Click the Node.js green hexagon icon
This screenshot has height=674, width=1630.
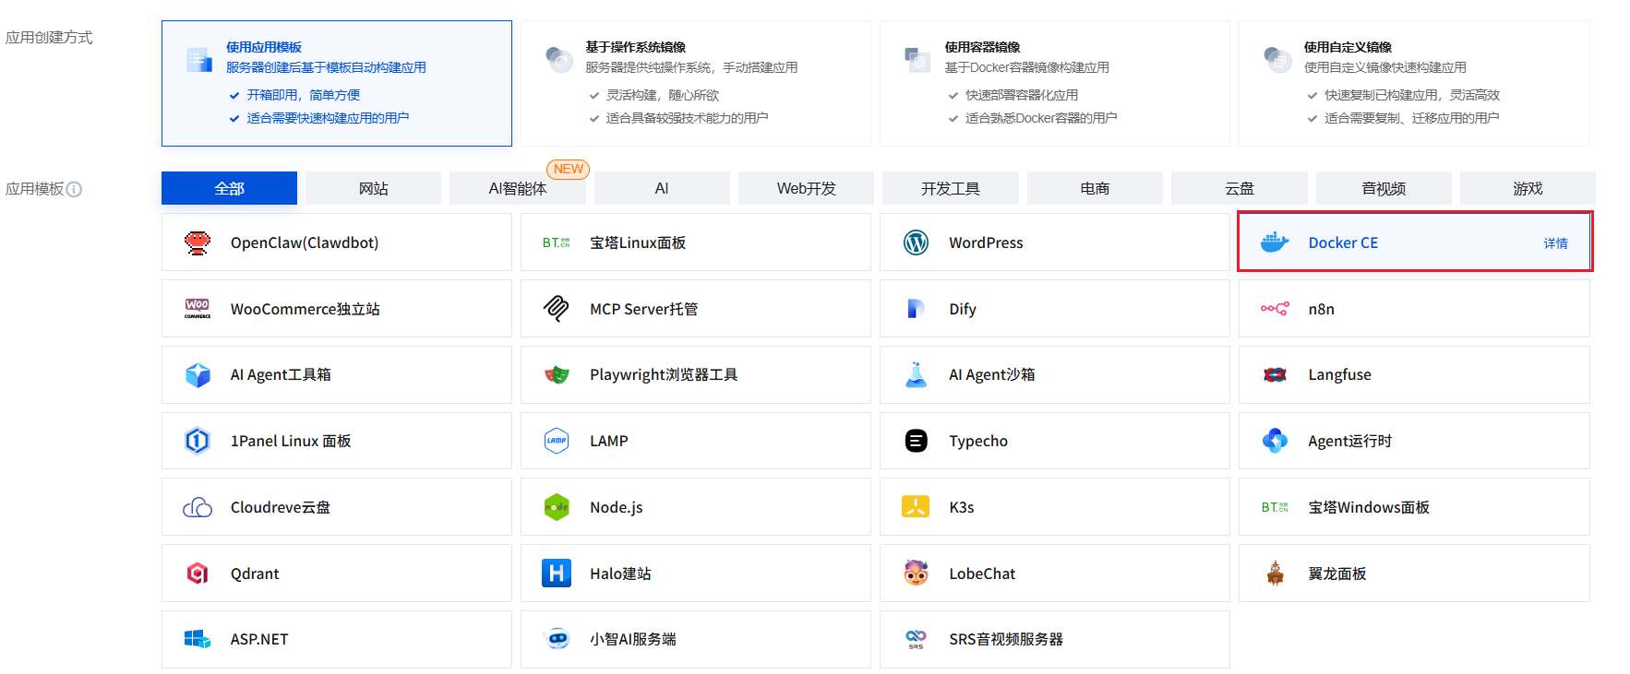coord(557,507)
